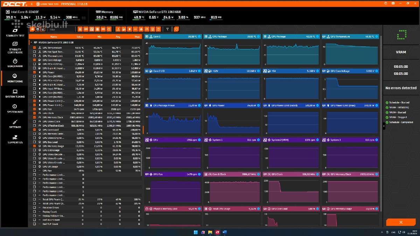Switch to graph-only view icon
The image size is (420, 236).
coord(43,29)
